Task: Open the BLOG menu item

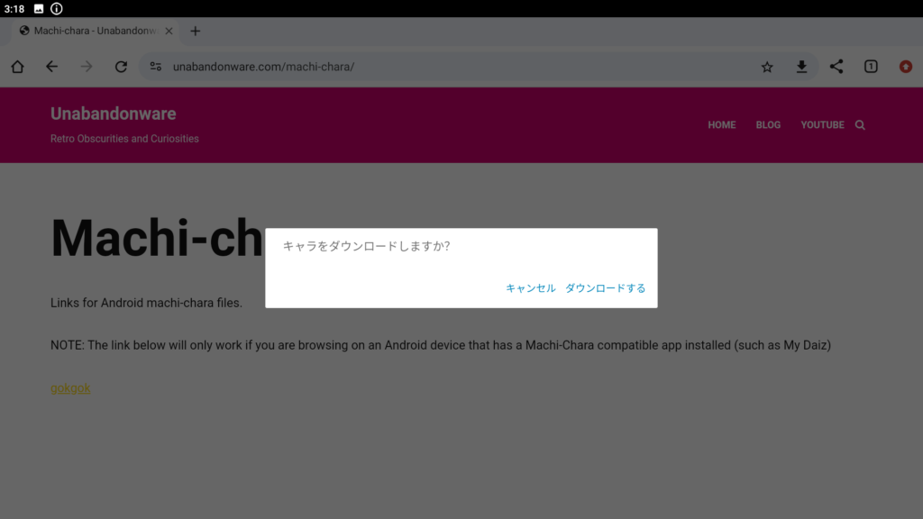Action: coord(768,125)
